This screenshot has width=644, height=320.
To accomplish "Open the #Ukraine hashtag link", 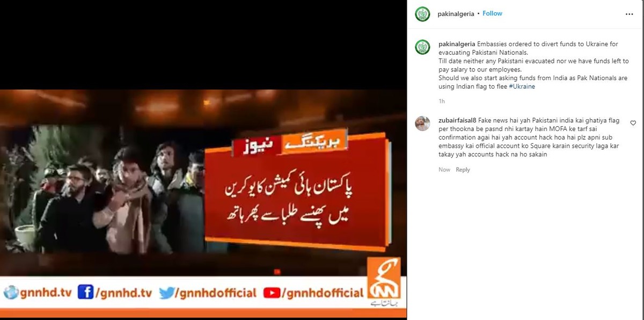I will (522, 86).
